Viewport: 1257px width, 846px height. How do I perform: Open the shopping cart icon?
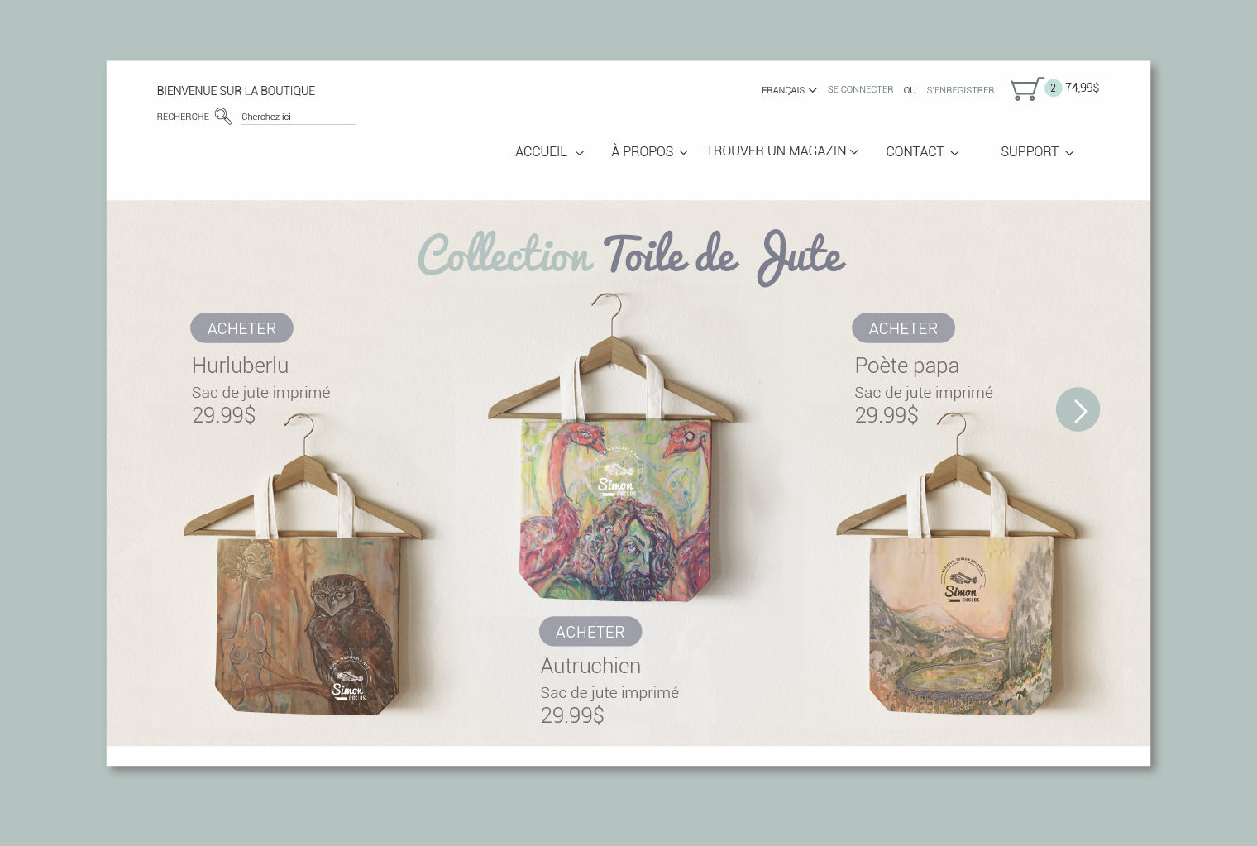(x=1027, y=88)
